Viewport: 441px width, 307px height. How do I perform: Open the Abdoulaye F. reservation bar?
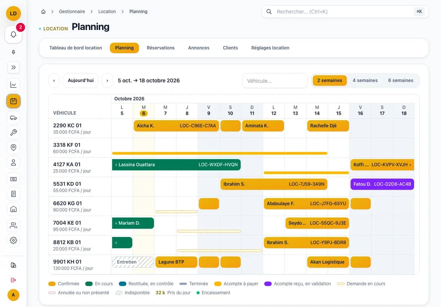pos(306,204)
